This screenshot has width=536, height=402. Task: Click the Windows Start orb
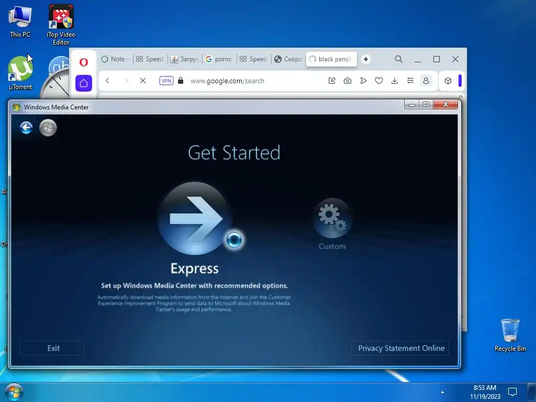[14, 392]
